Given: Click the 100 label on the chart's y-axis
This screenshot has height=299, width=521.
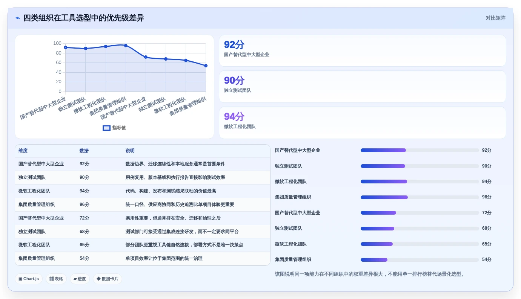Looking at the screenshot, I should point(57,43).
